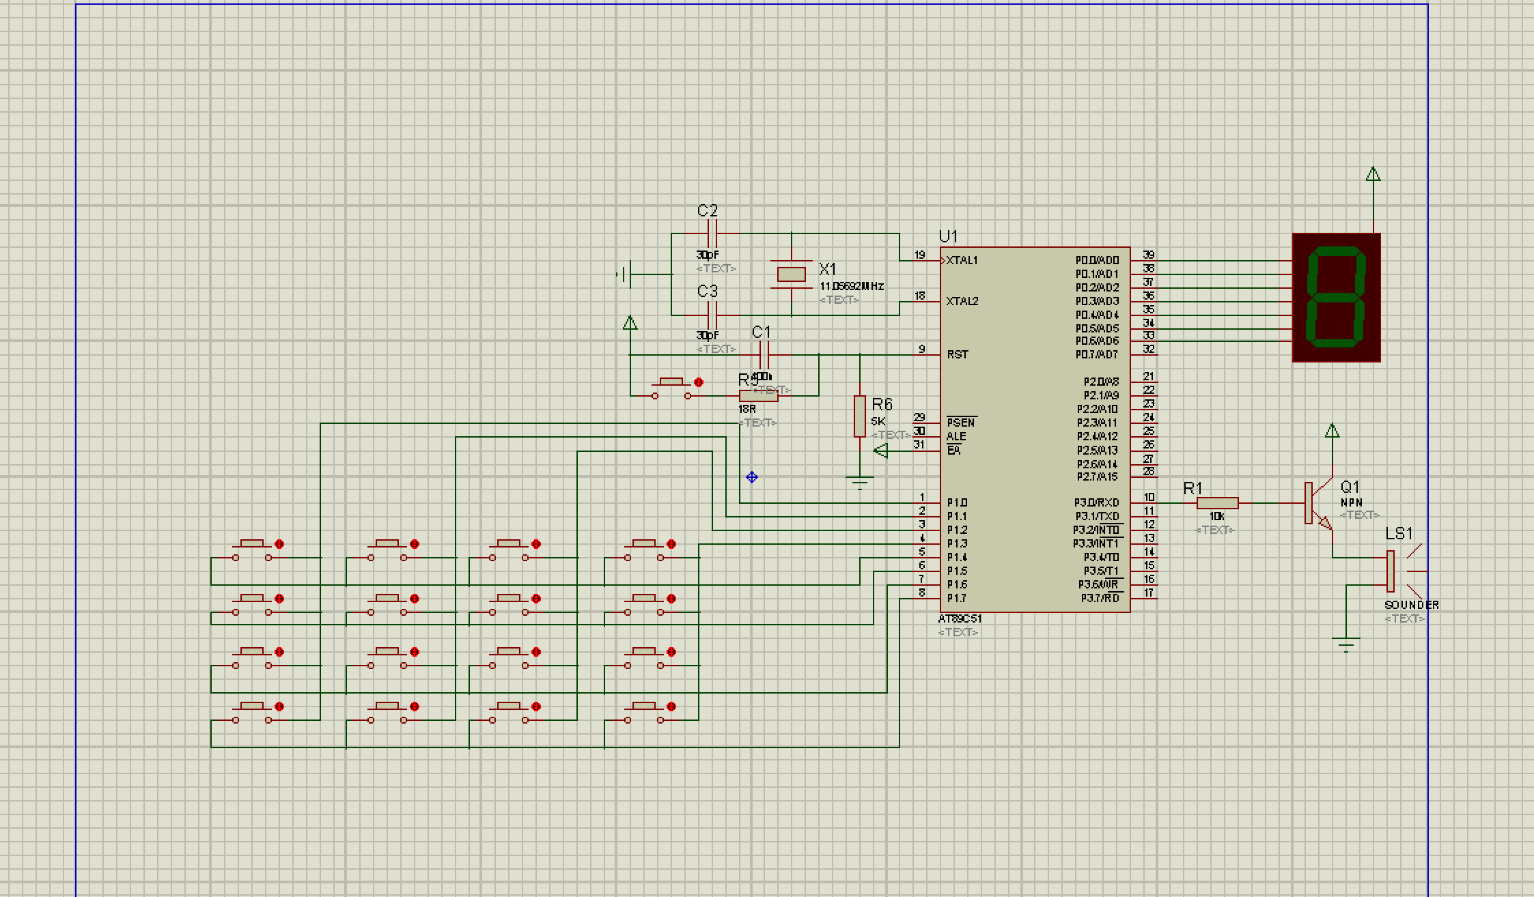The height and width of the screenshot is (897, 1534).
Task: Click the U1 reference label
Action: point(948,236)
